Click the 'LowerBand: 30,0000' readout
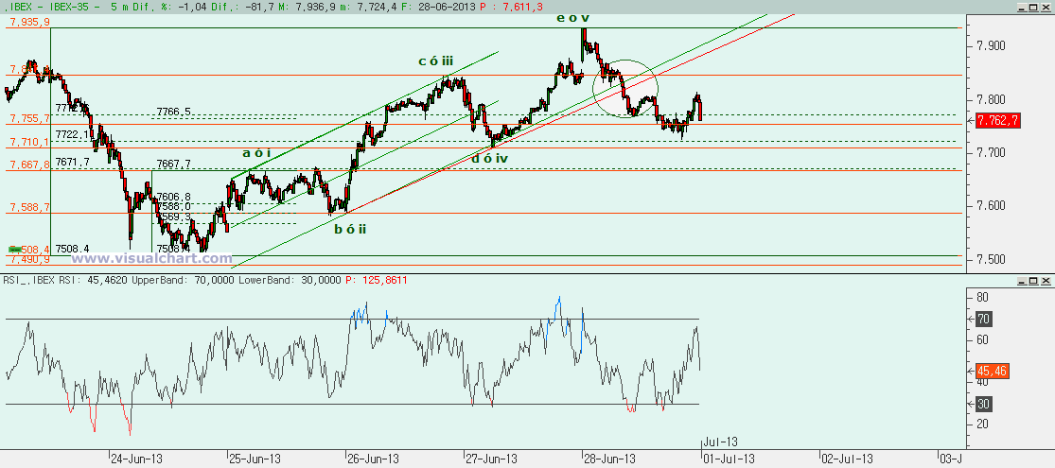Viewport: 1055px width, 468px height. [290, 279]
